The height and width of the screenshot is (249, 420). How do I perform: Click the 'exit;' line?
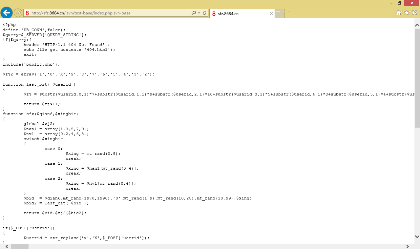(30, 54)
